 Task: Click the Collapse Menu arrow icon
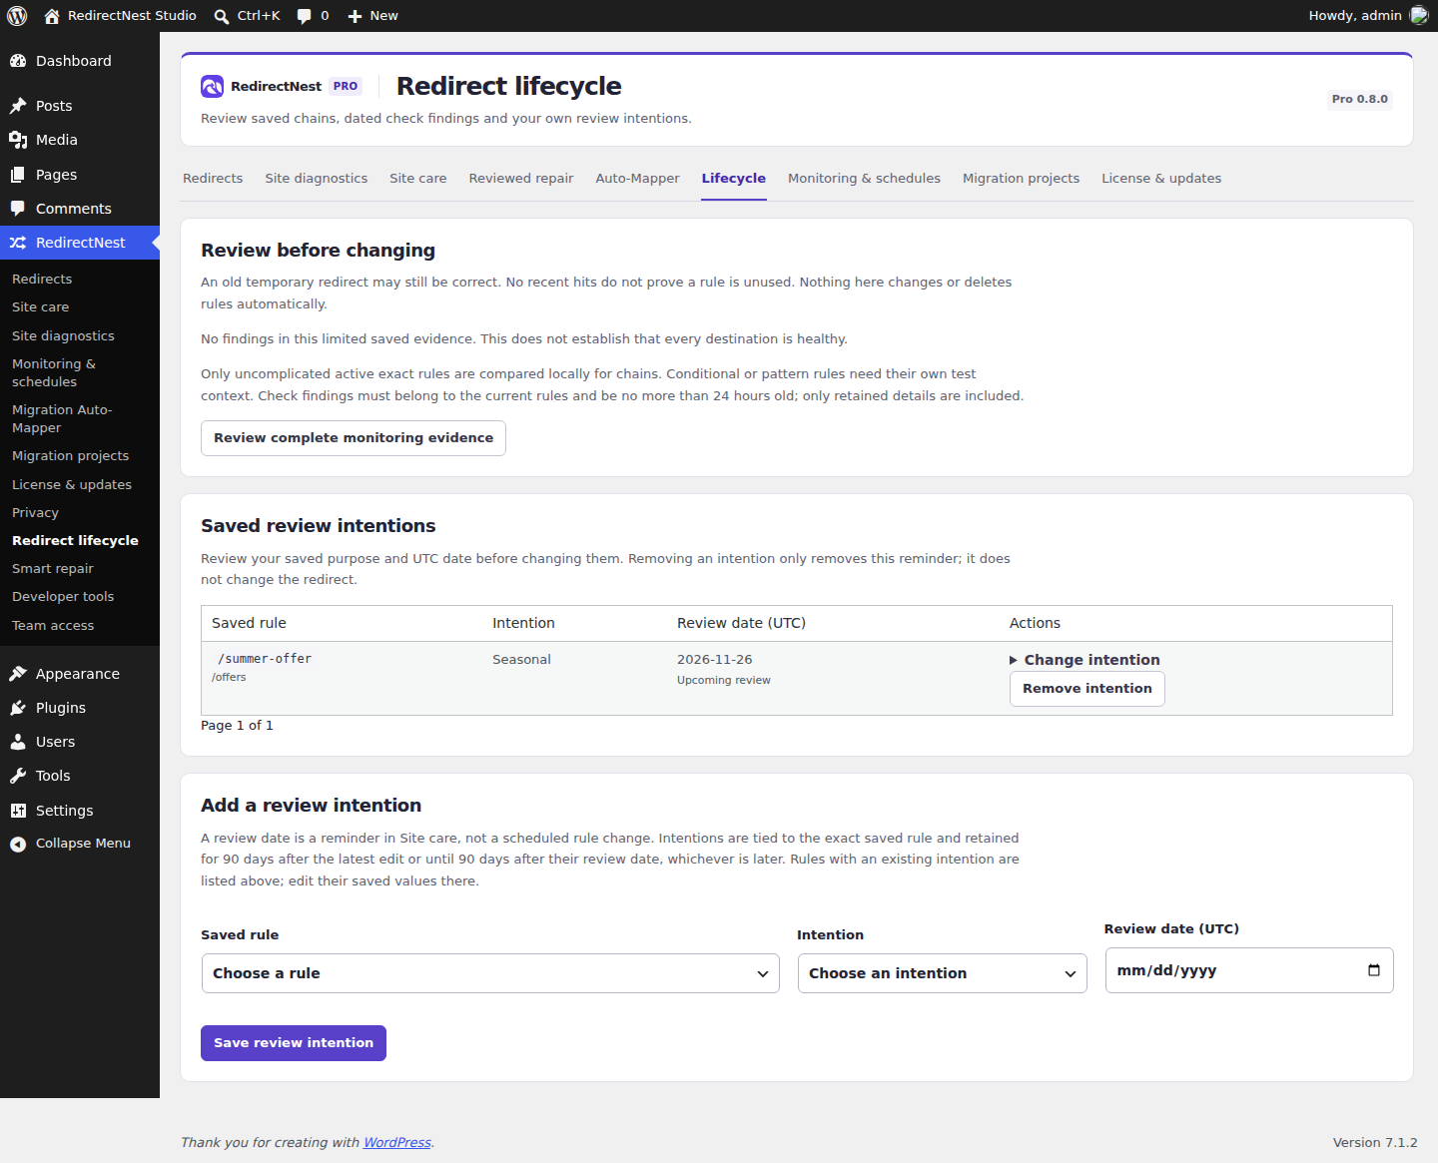click(18, 845)
